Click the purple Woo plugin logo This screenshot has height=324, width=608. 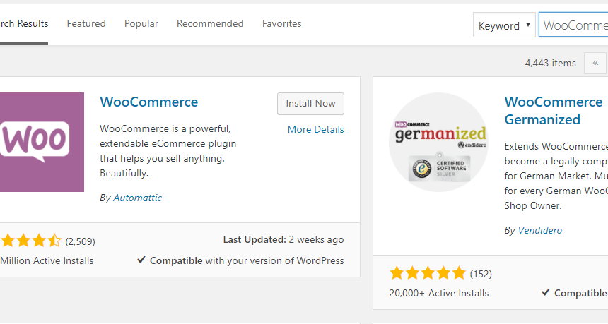42,142
